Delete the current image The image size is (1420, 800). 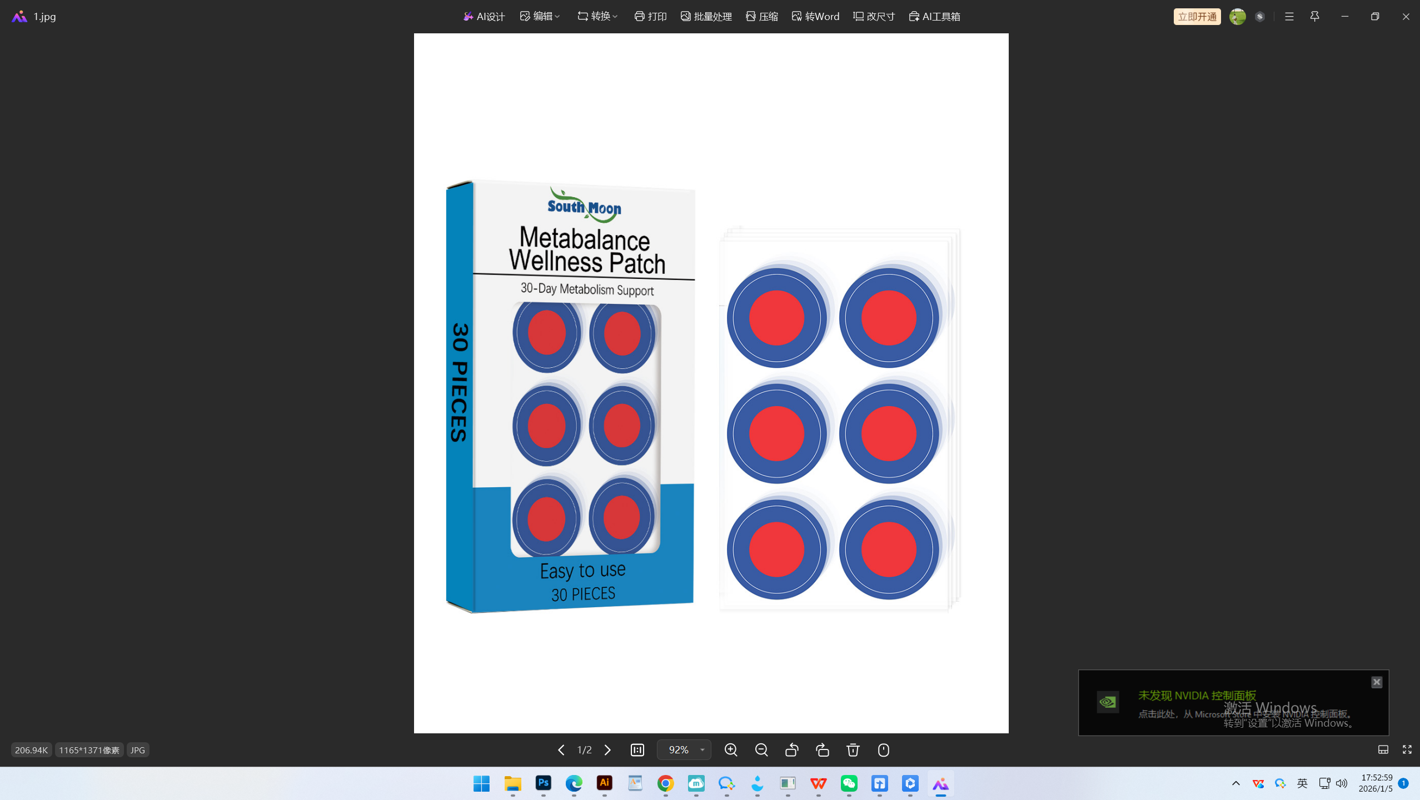pyautogui.click(x=853, y=750)
